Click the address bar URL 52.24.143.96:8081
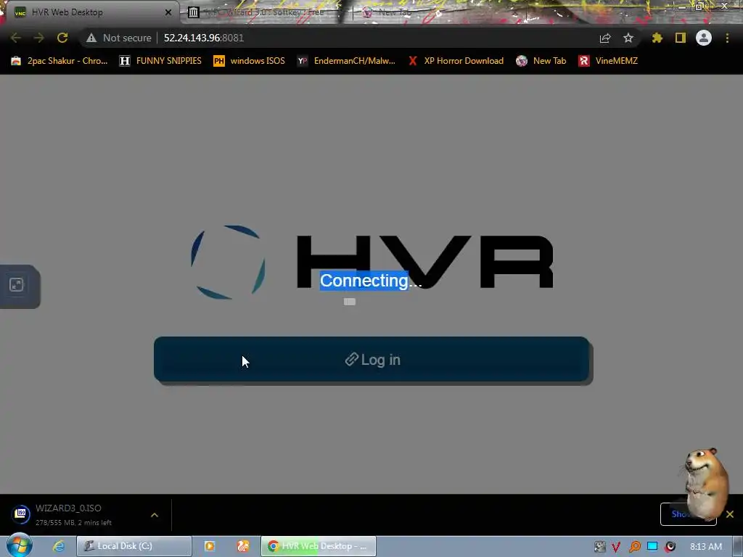Image resolution: width=743 pixels, height=557 pixels. (x=204, y=38)
